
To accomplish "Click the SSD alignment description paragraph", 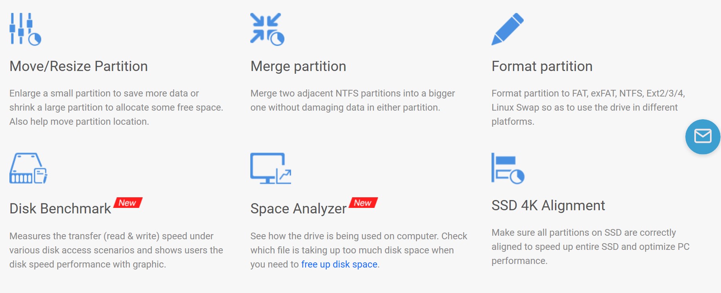I will pos(590,247).
